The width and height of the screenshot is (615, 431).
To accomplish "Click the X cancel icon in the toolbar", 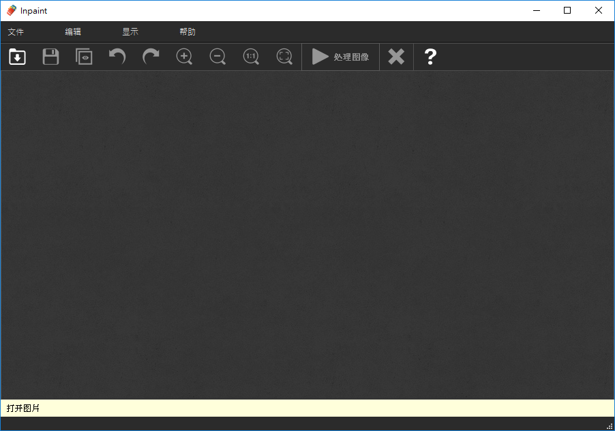I will pos(396,57).
